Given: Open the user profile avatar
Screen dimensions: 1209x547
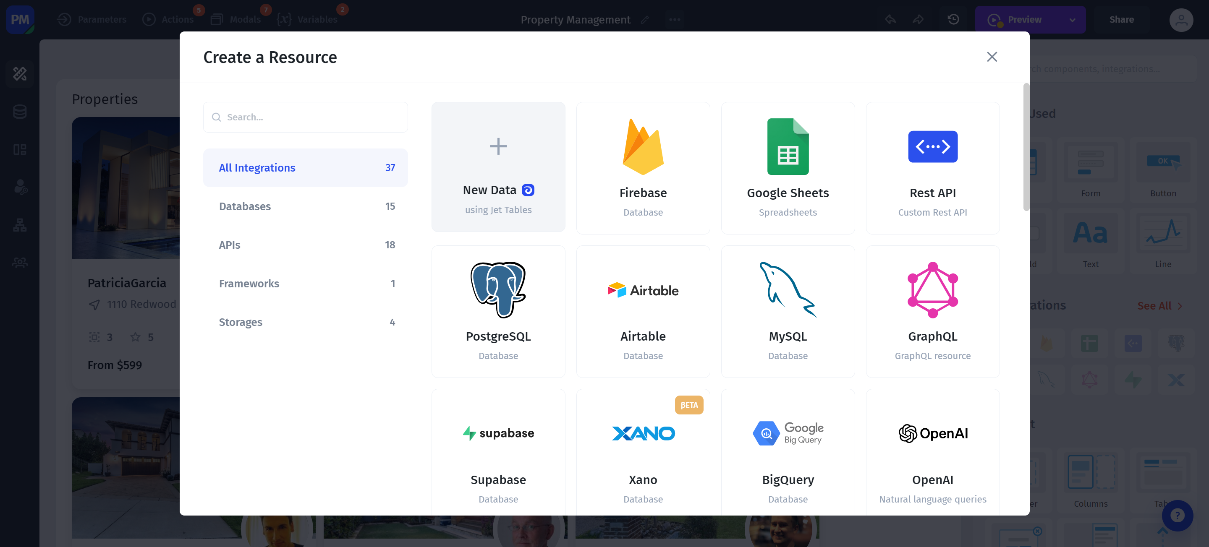Looking at the screenshot, I should pyautogui.click(x=1181, y=20).
